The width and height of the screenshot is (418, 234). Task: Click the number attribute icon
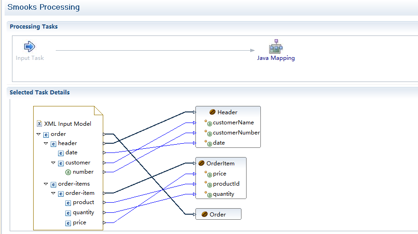(x=68, y=172)
